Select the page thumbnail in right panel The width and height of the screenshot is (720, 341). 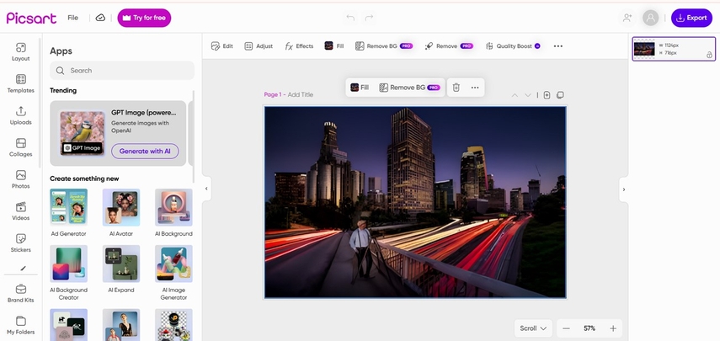coord(674,49)
